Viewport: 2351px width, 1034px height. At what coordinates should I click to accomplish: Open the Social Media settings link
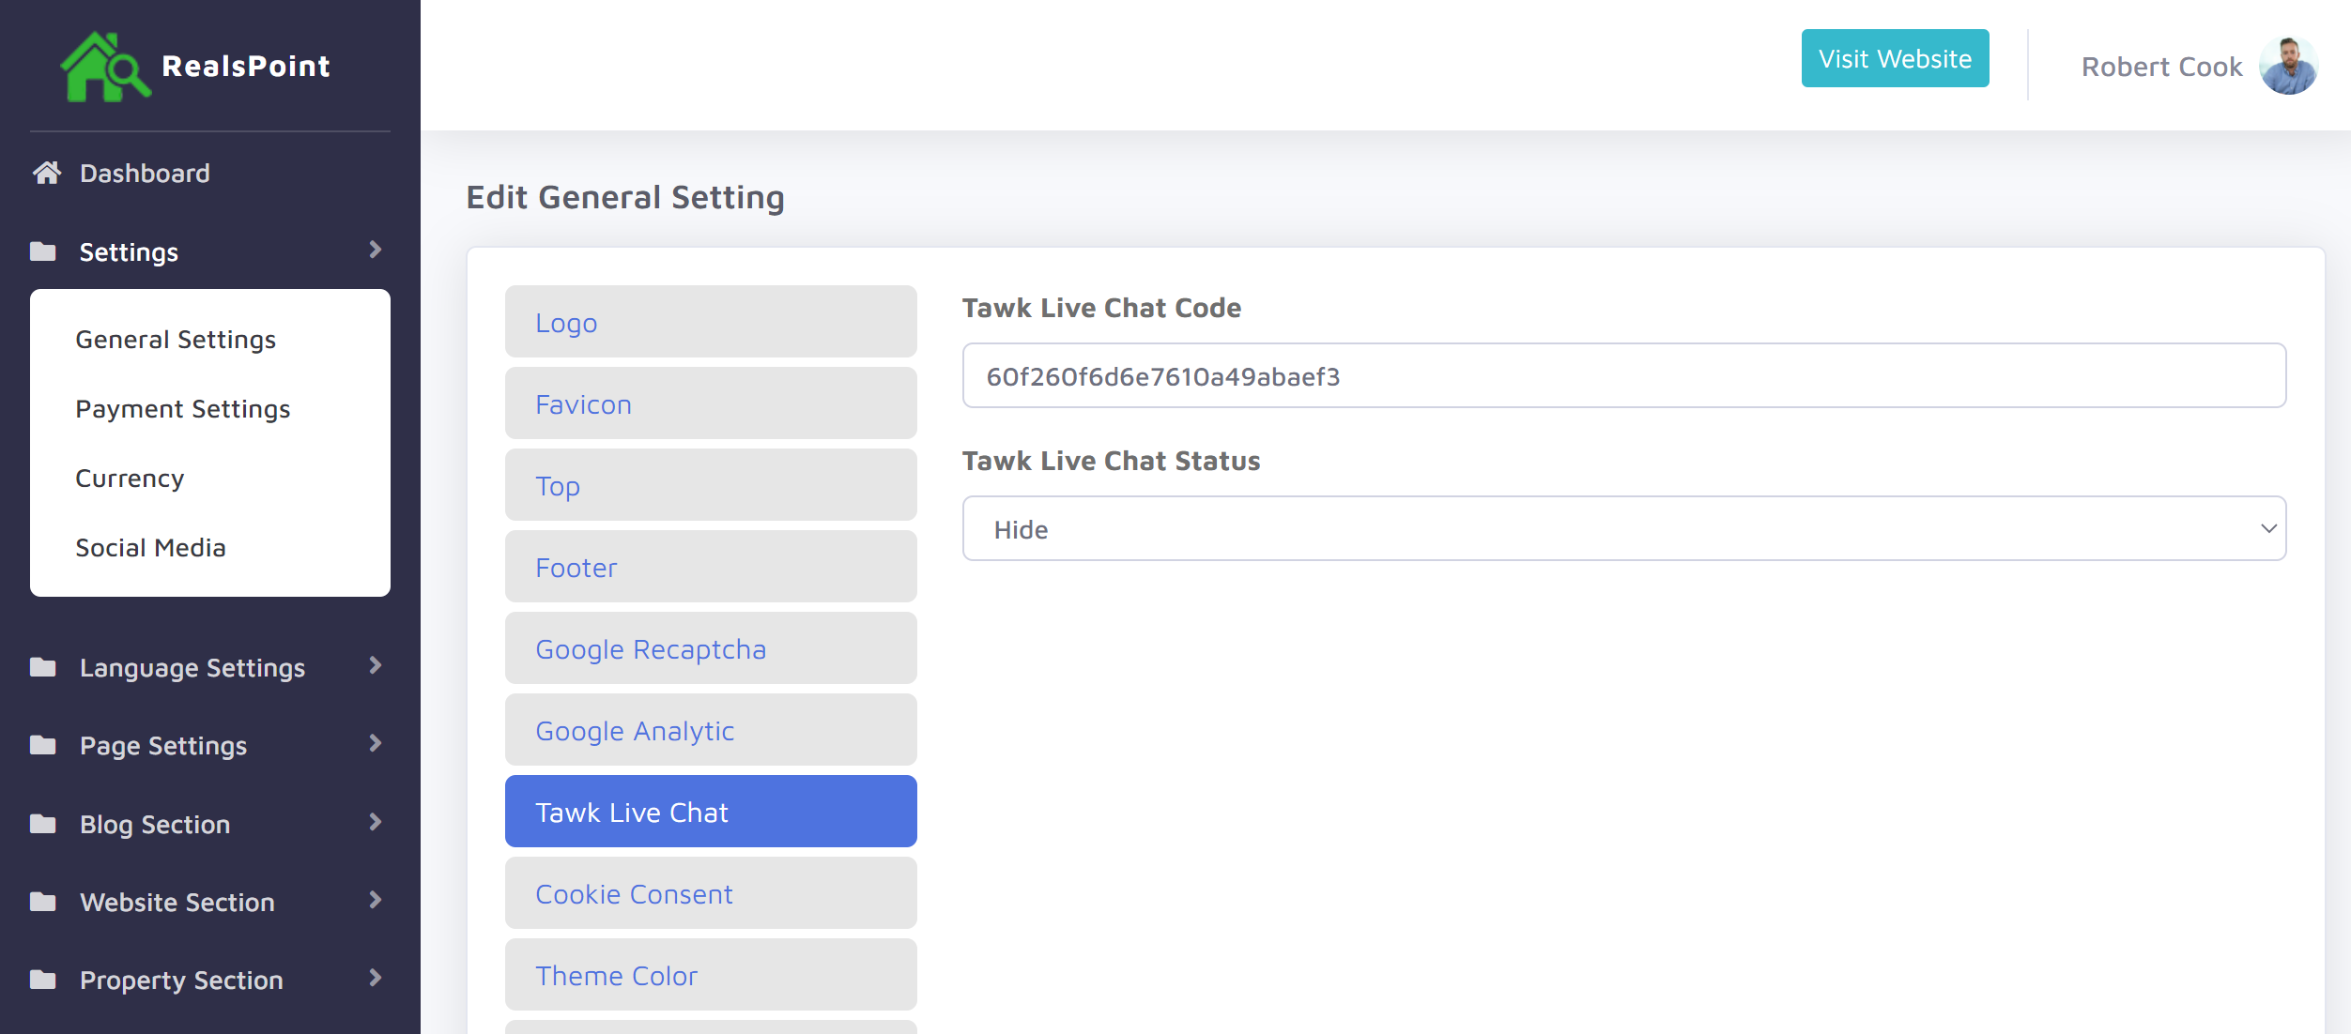(150, 548)
